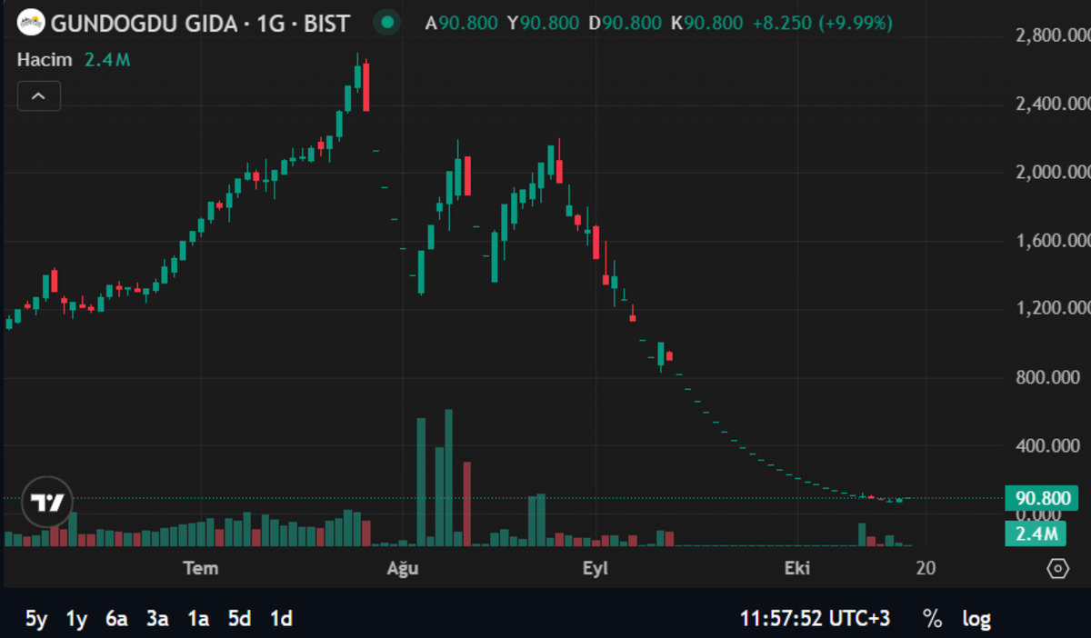The height and width of the screenshot is (638, 1091).
Task: Click the 1,200.000 price axis value
Action: [1052, 308]
